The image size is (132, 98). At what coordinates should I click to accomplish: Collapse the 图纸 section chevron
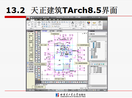coord(106,36)
